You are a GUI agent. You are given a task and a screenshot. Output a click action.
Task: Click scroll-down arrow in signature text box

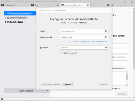127,84
